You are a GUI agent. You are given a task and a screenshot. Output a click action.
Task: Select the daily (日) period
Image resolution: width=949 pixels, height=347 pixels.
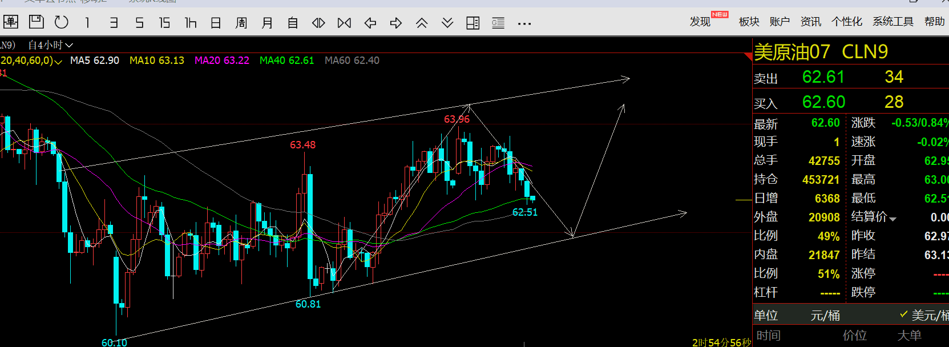pyautogui.click(x=216, y=23)
